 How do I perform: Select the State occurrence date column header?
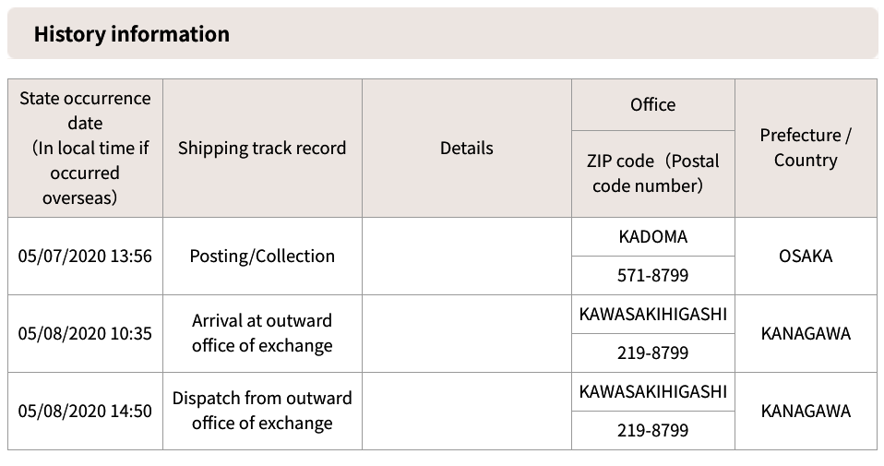point(85,149)
